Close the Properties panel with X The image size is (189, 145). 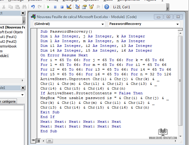(x=23, y=88)
